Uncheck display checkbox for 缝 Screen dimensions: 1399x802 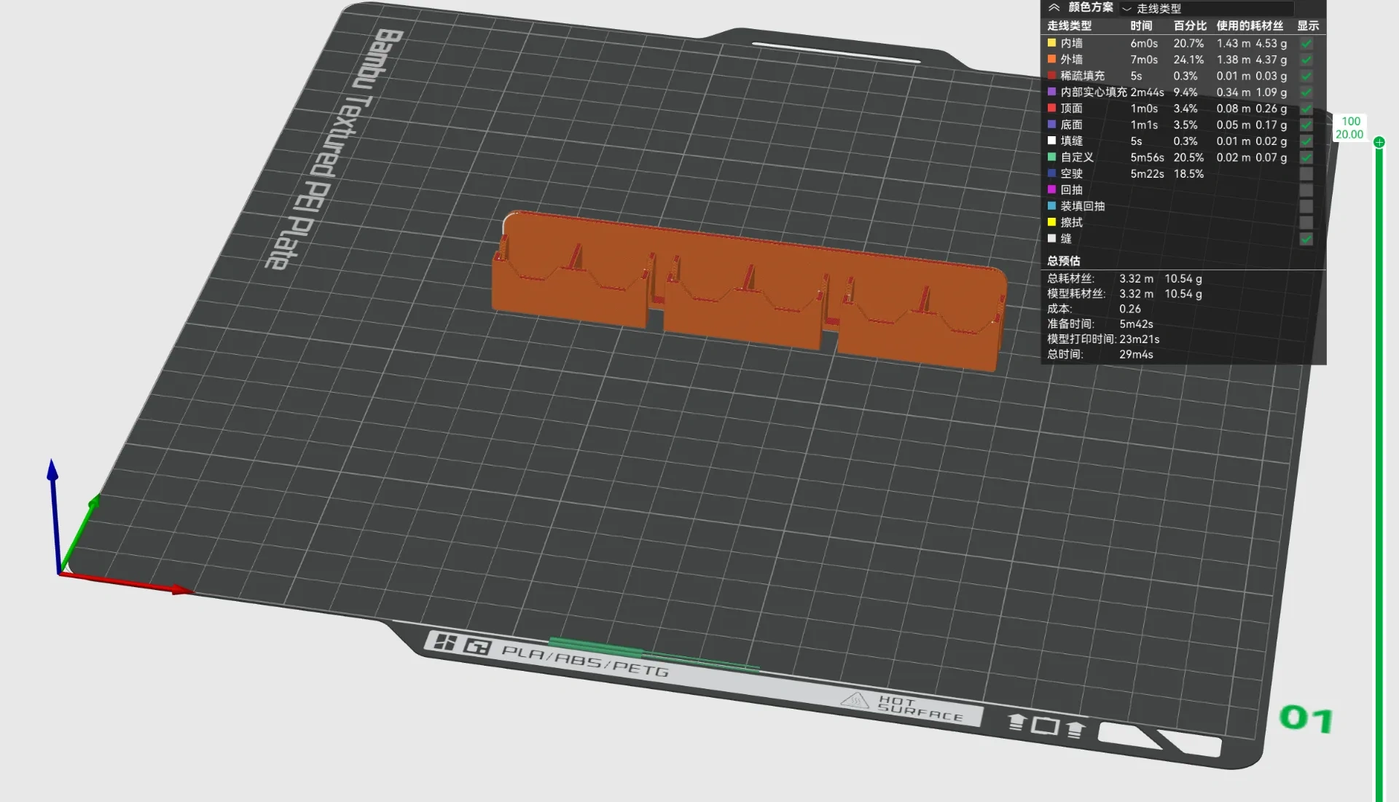(1306, 239)
